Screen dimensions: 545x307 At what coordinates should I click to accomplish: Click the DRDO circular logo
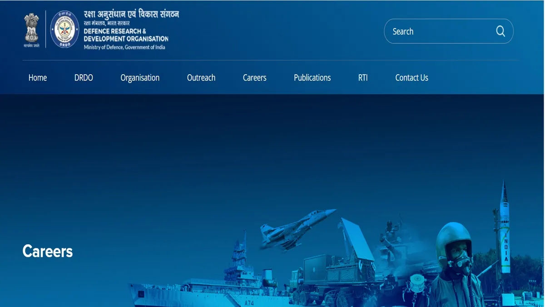pyautogui.click(x=64, y=29)
